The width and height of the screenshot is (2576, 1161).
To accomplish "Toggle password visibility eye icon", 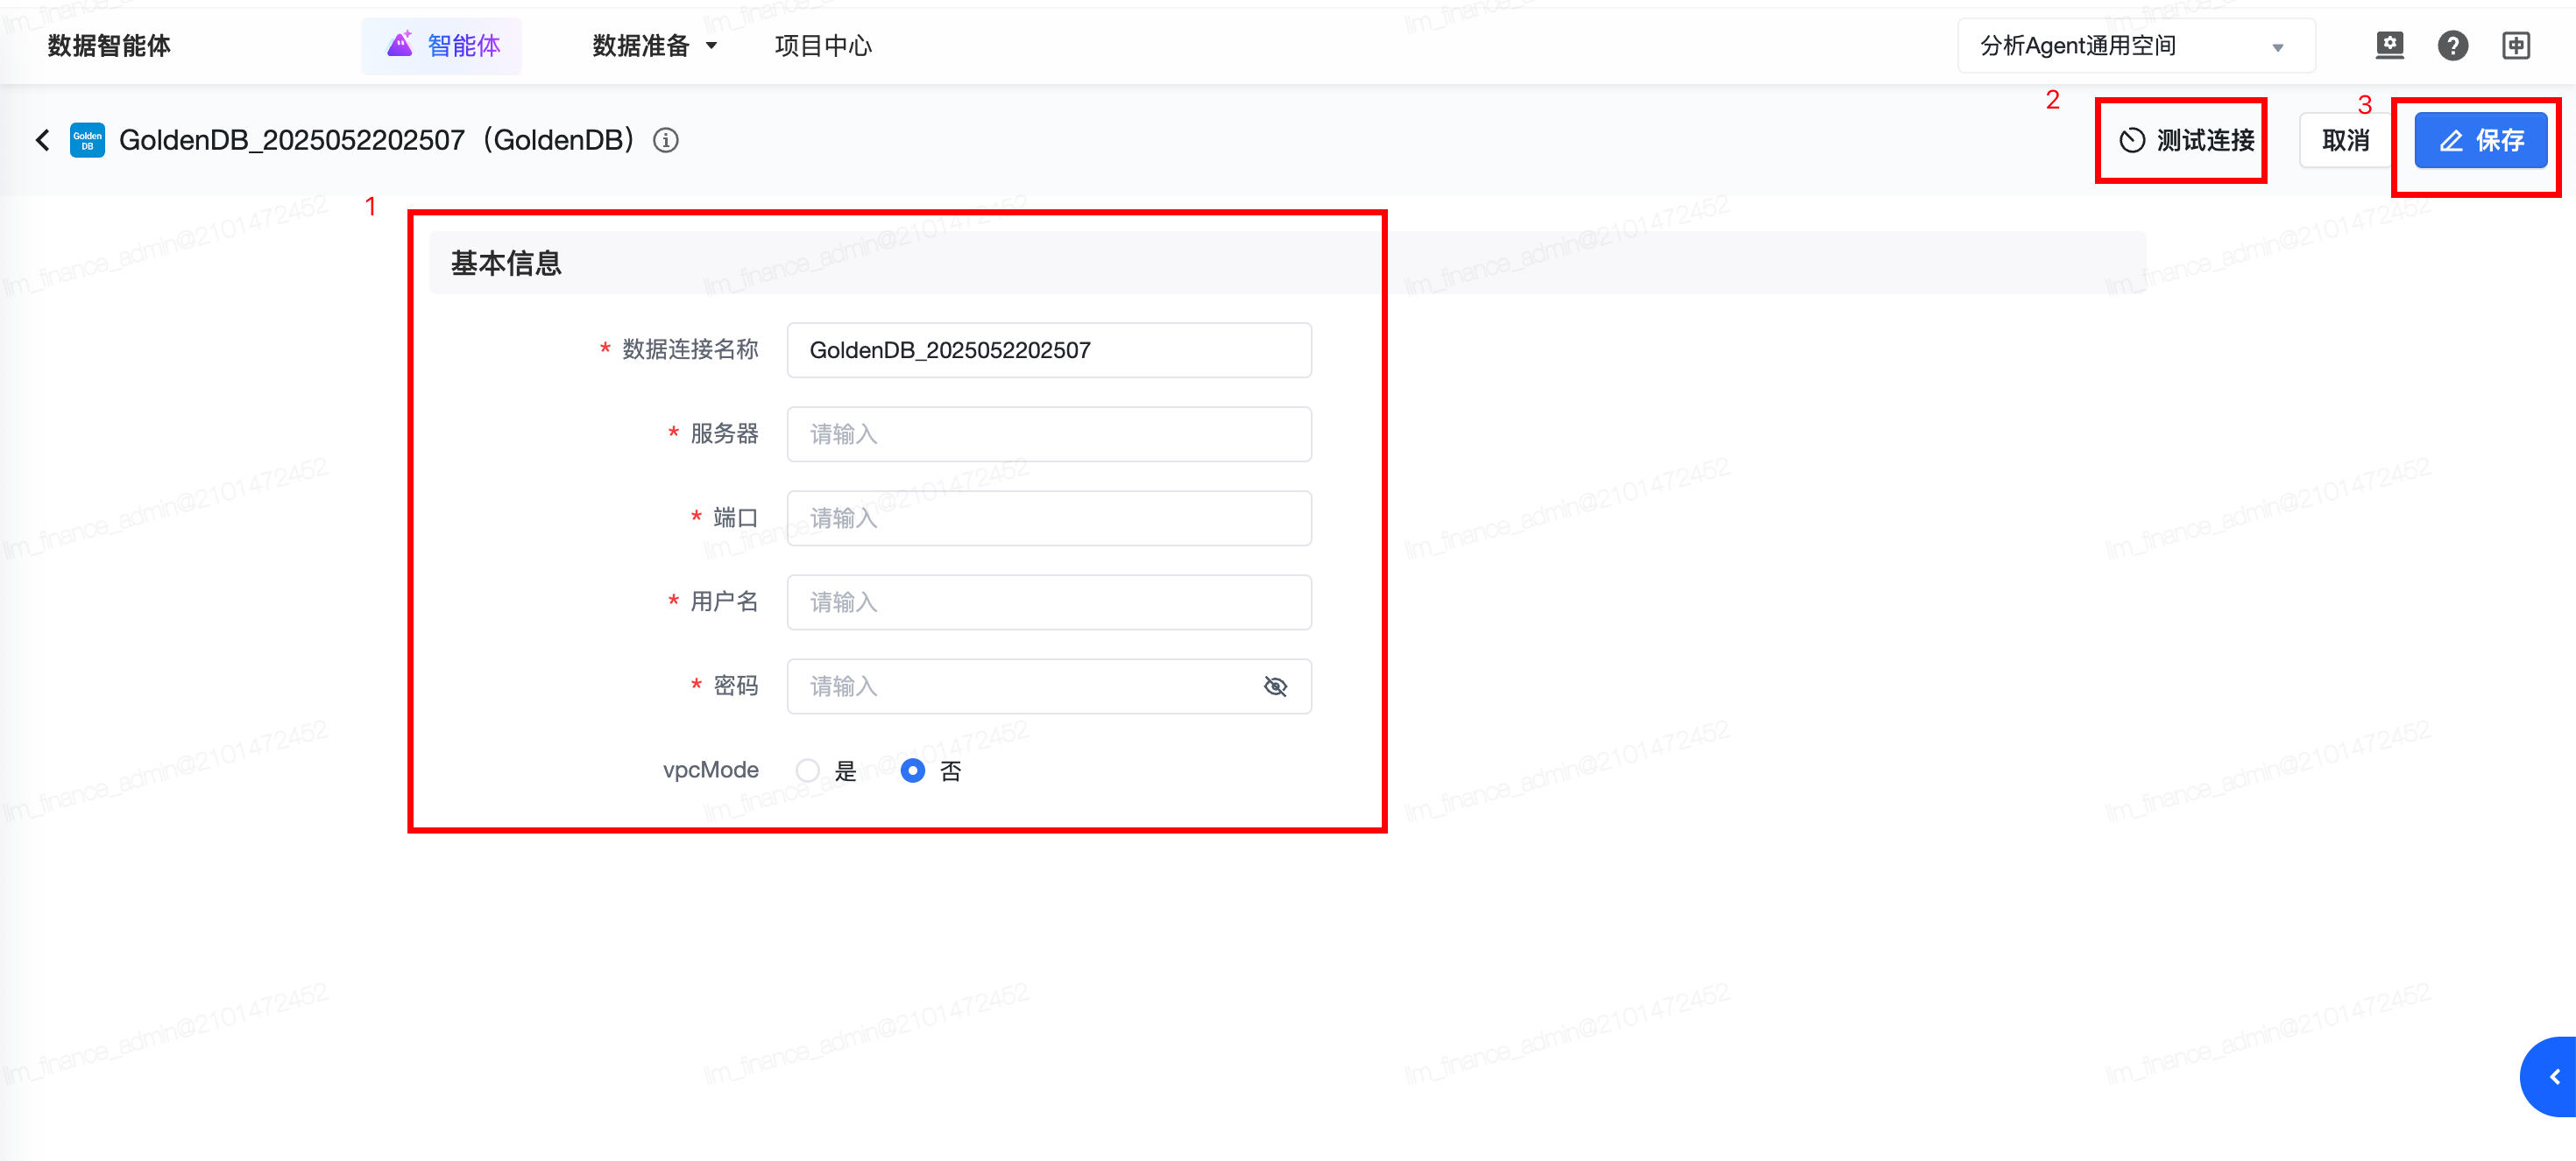I will pos(1275,686).
